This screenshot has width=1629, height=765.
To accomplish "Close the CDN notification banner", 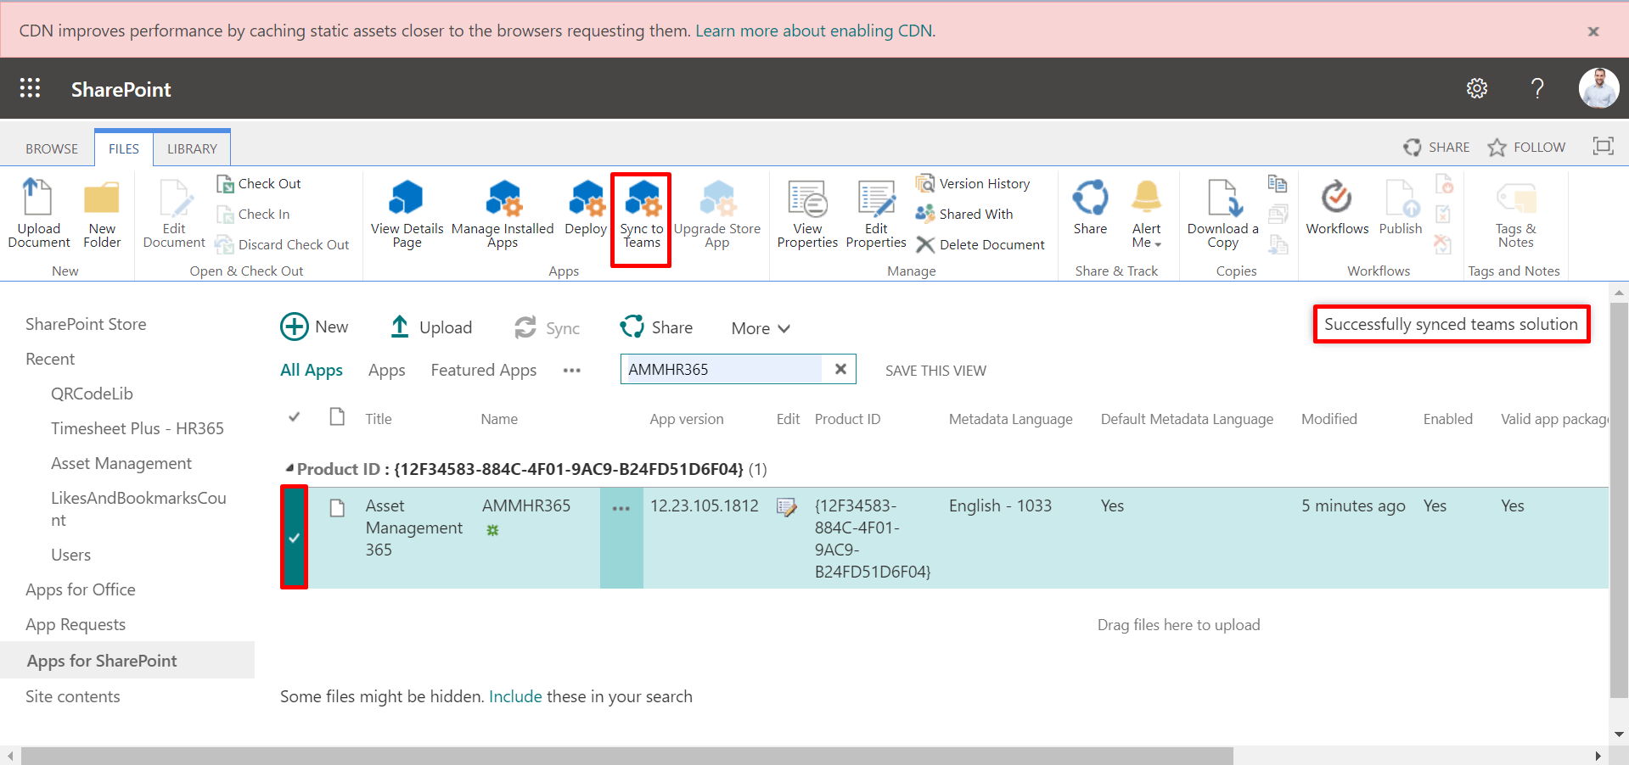I will coord(1593,31).
